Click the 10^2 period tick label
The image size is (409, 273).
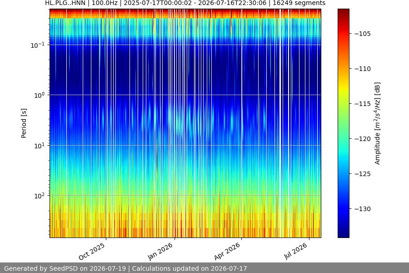point(40,196)
